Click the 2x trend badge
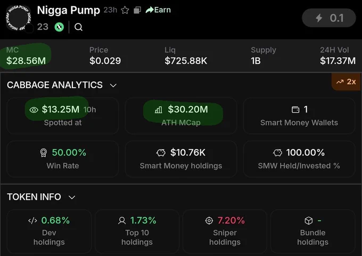This screenshot has width=362, height=256. [346, 82]
